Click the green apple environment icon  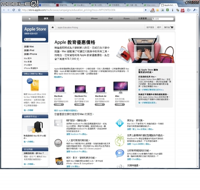point(120,140)
